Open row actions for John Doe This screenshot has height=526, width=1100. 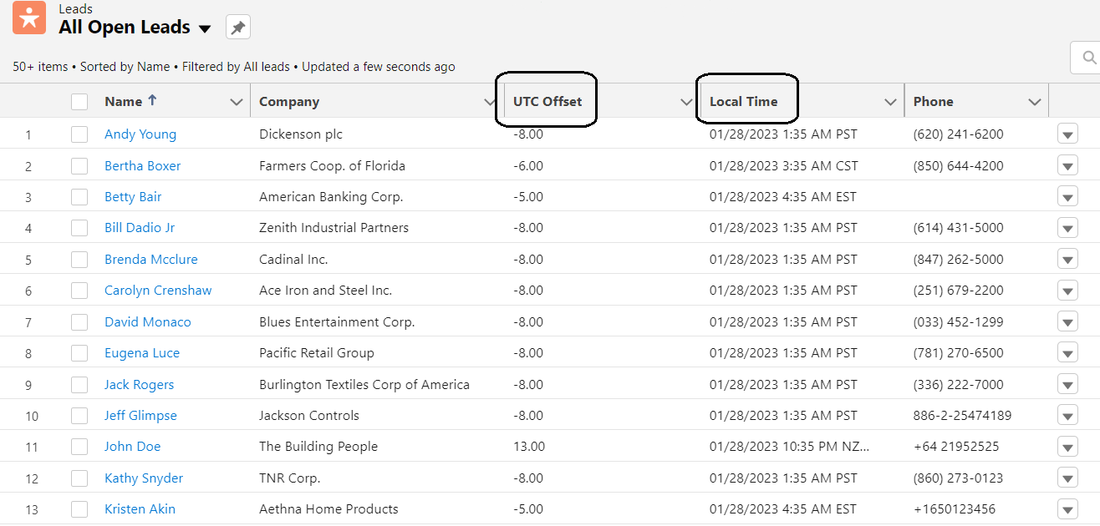pyautogui.click(x=1067, y=446)
